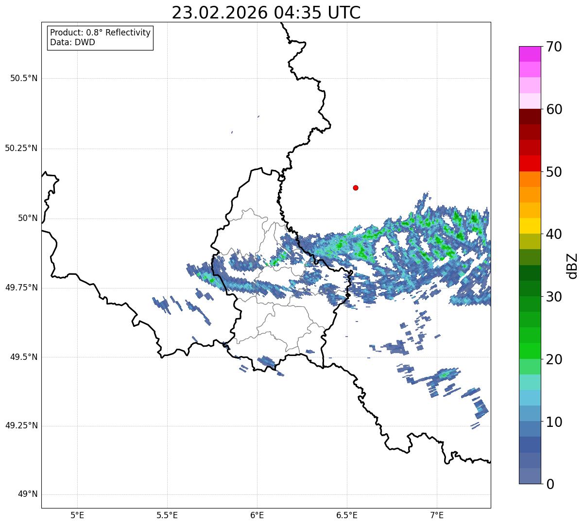Pick the grey-blue swatch at colorbar bottom

tap(530, 476)
